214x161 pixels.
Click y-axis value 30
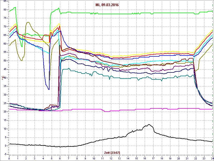click(5, 95)
